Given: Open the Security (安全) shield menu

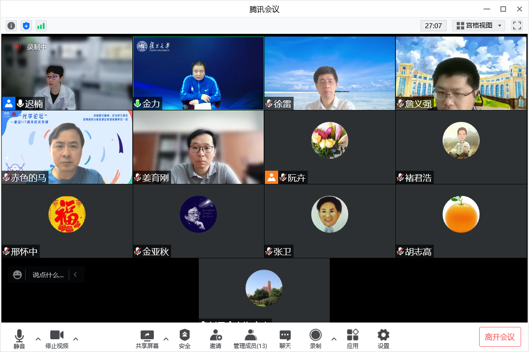Looking at the screenshot, I should (x=185, y=339).
